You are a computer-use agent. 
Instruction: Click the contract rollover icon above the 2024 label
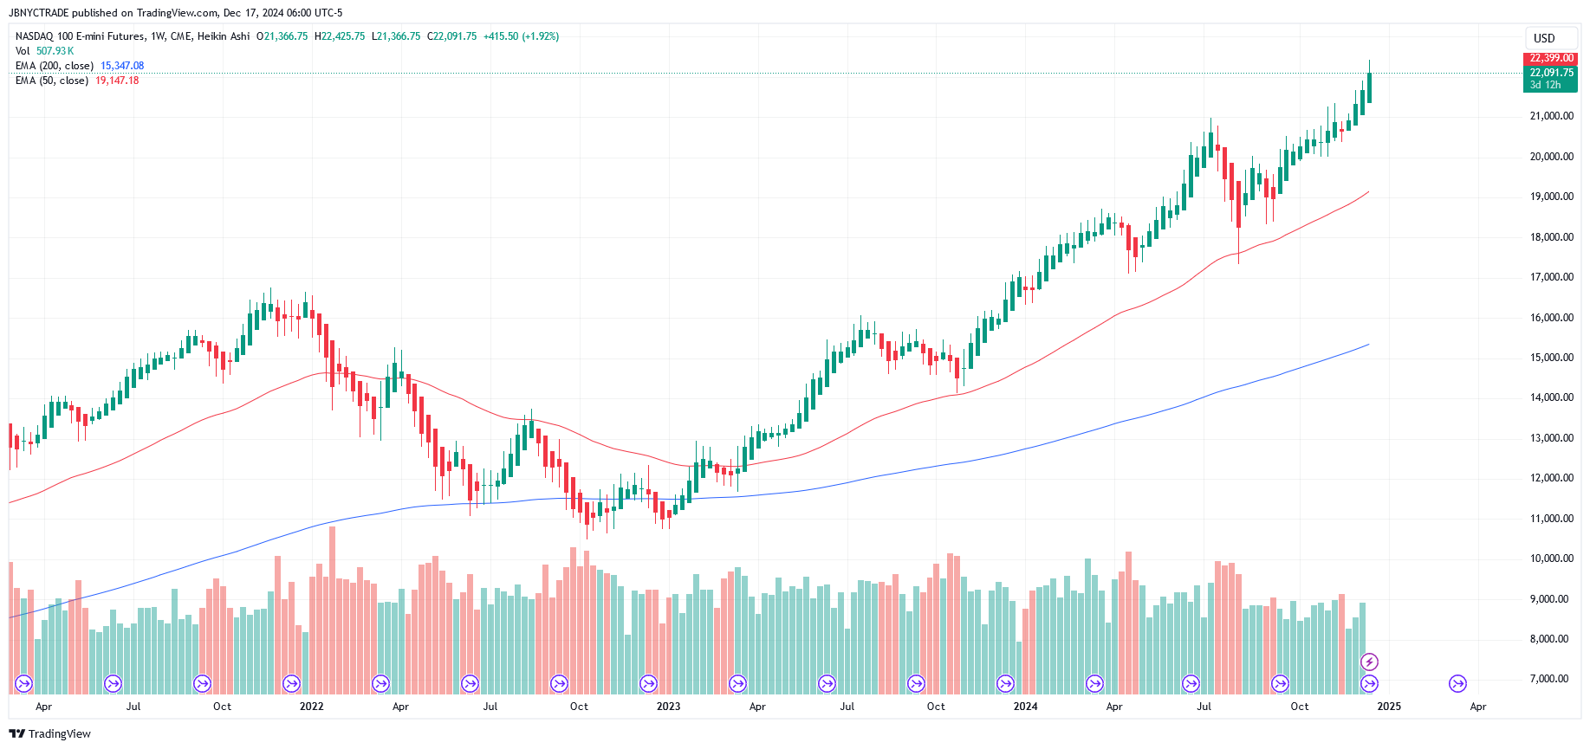coord(1005,684)
